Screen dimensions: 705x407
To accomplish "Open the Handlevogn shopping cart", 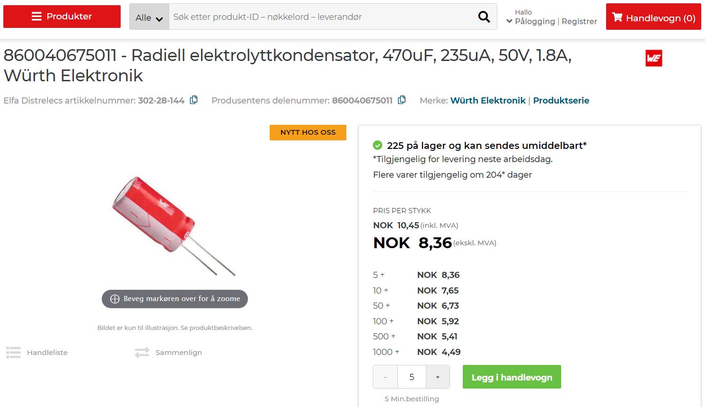I will pyautogui.click(x=653, y=17).
